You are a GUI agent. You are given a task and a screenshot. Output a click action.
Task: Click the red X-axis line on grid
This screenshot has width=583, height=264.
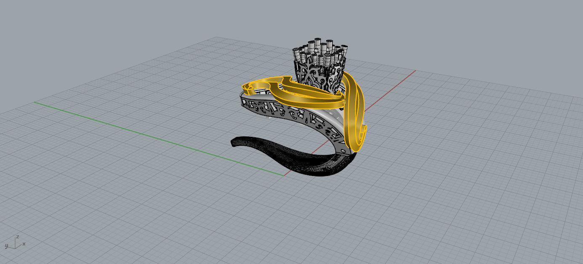coord(389,91)
